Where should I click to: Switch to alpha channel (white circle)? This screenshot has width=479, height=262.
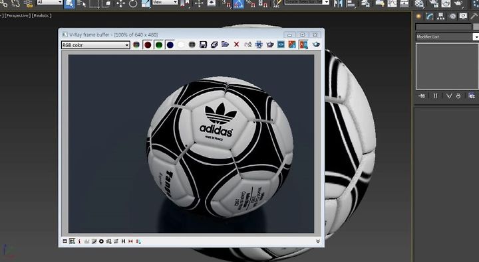(x=181, y=45)
